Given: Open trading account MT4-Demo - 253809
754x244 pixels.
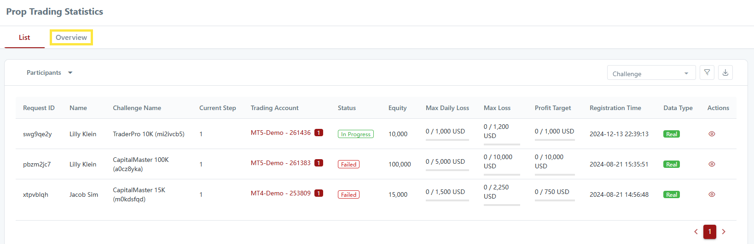Looking at the screenshot, I should pyautogui.click(x=281, y=193).
